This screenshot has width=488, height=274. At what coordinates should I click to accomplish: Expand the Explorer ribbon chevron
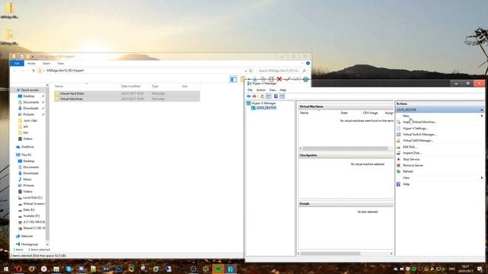coord(302,63)
